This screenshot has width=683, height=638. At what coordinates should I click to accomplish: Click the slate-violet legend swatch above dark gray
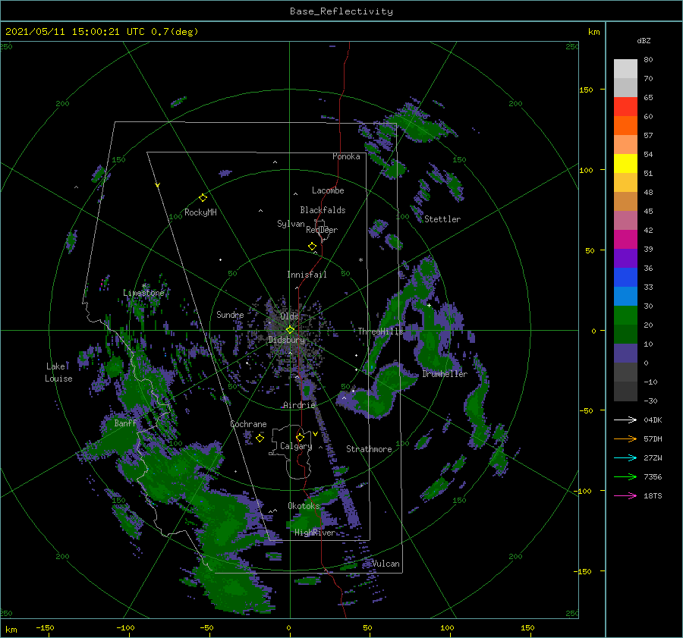625,354
